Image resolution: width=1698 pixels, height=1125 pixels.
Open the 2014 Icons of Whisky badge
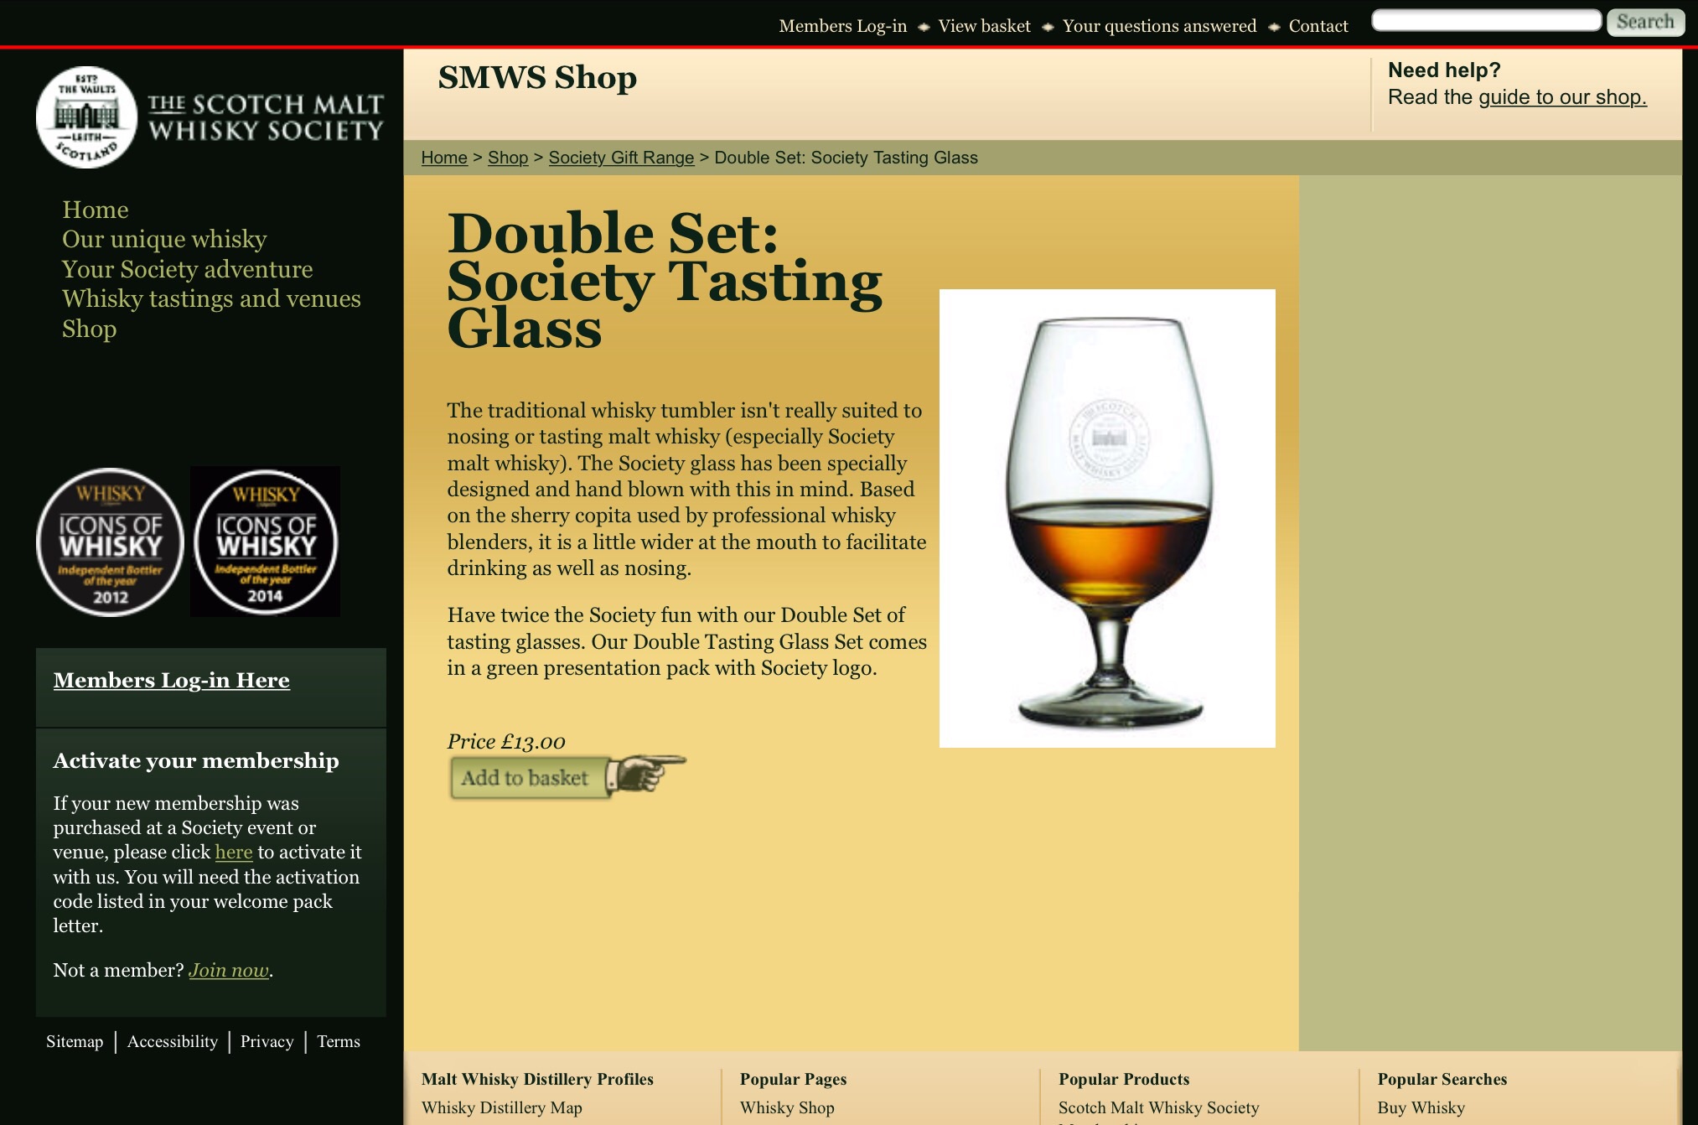(266, 542)
